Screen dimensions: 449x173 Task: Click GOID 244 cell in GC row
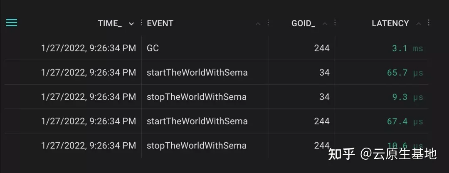pos(322,48)
